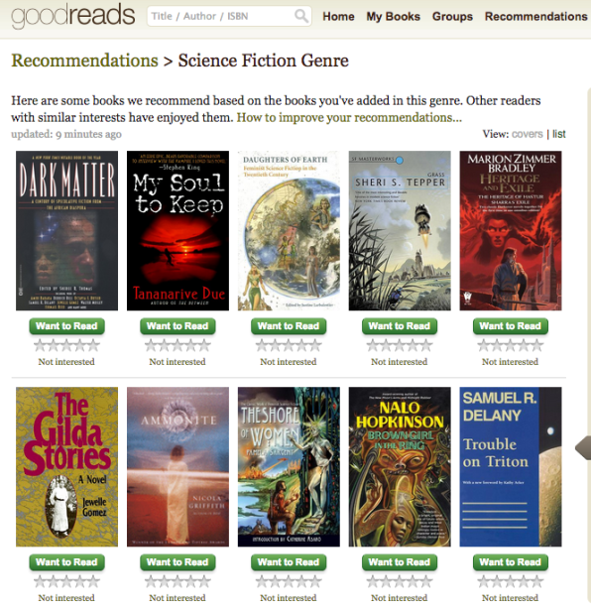Go to the Groups page
591x609 pixels.
click(x=452, y=16)
